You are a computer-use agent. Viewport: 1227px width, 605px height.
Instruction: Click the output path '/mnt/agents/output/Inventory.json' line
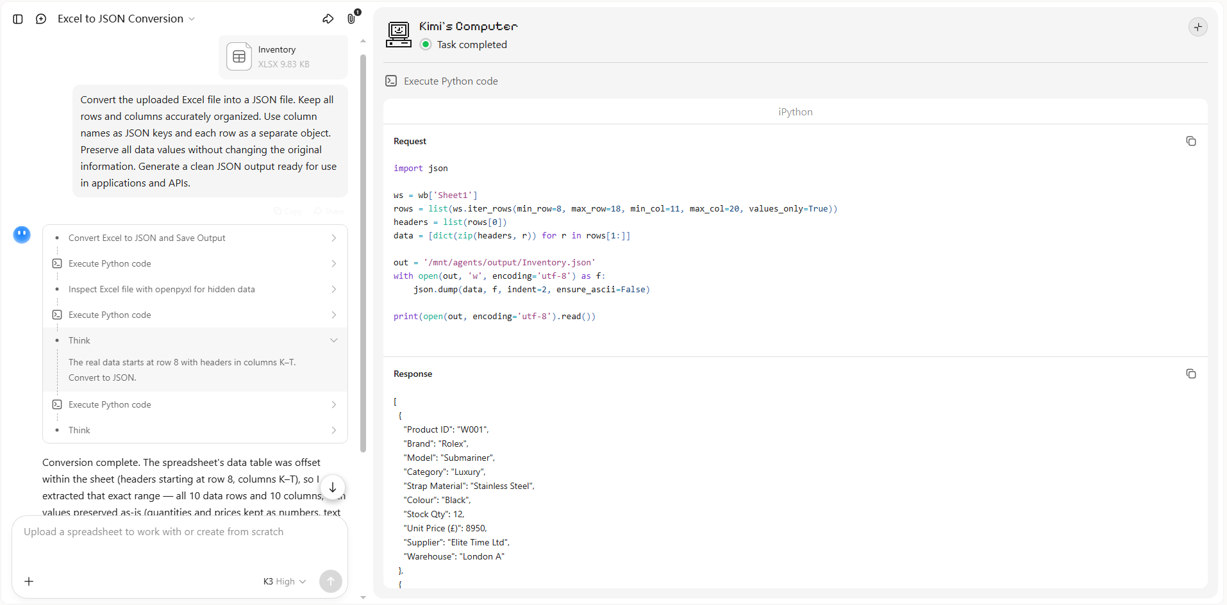click(494, 262)
